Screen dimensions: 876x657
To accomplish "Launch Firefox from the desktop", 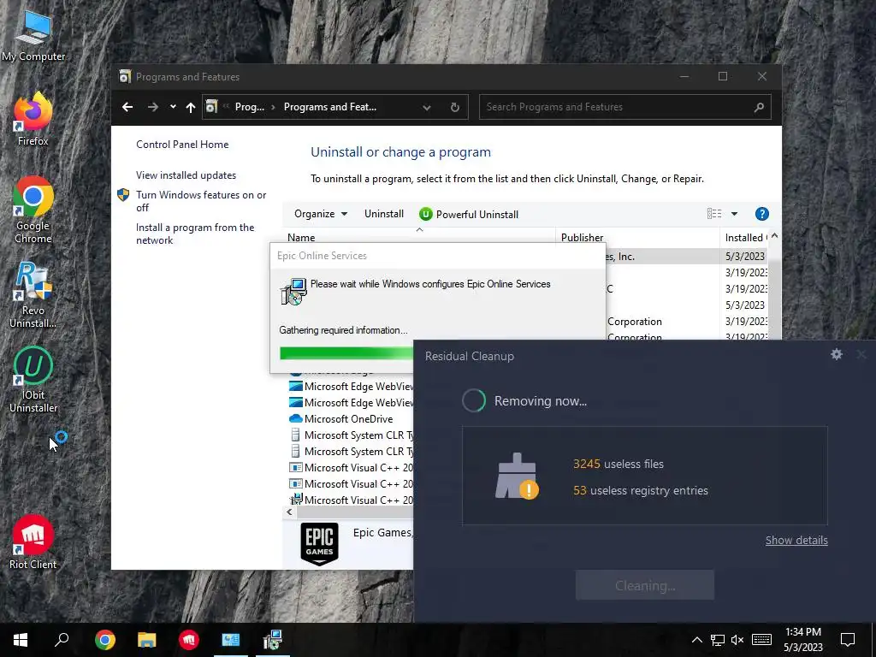I will 33,120.
